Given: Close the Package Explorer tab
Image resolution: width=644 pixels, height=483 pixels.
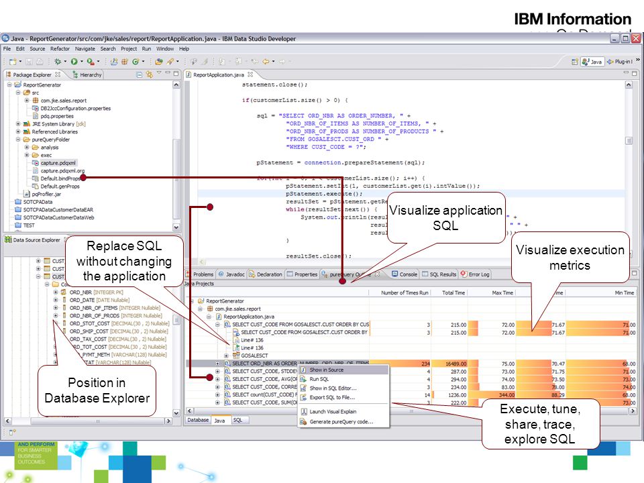Looking at the screenshot, I should point(58,74).
